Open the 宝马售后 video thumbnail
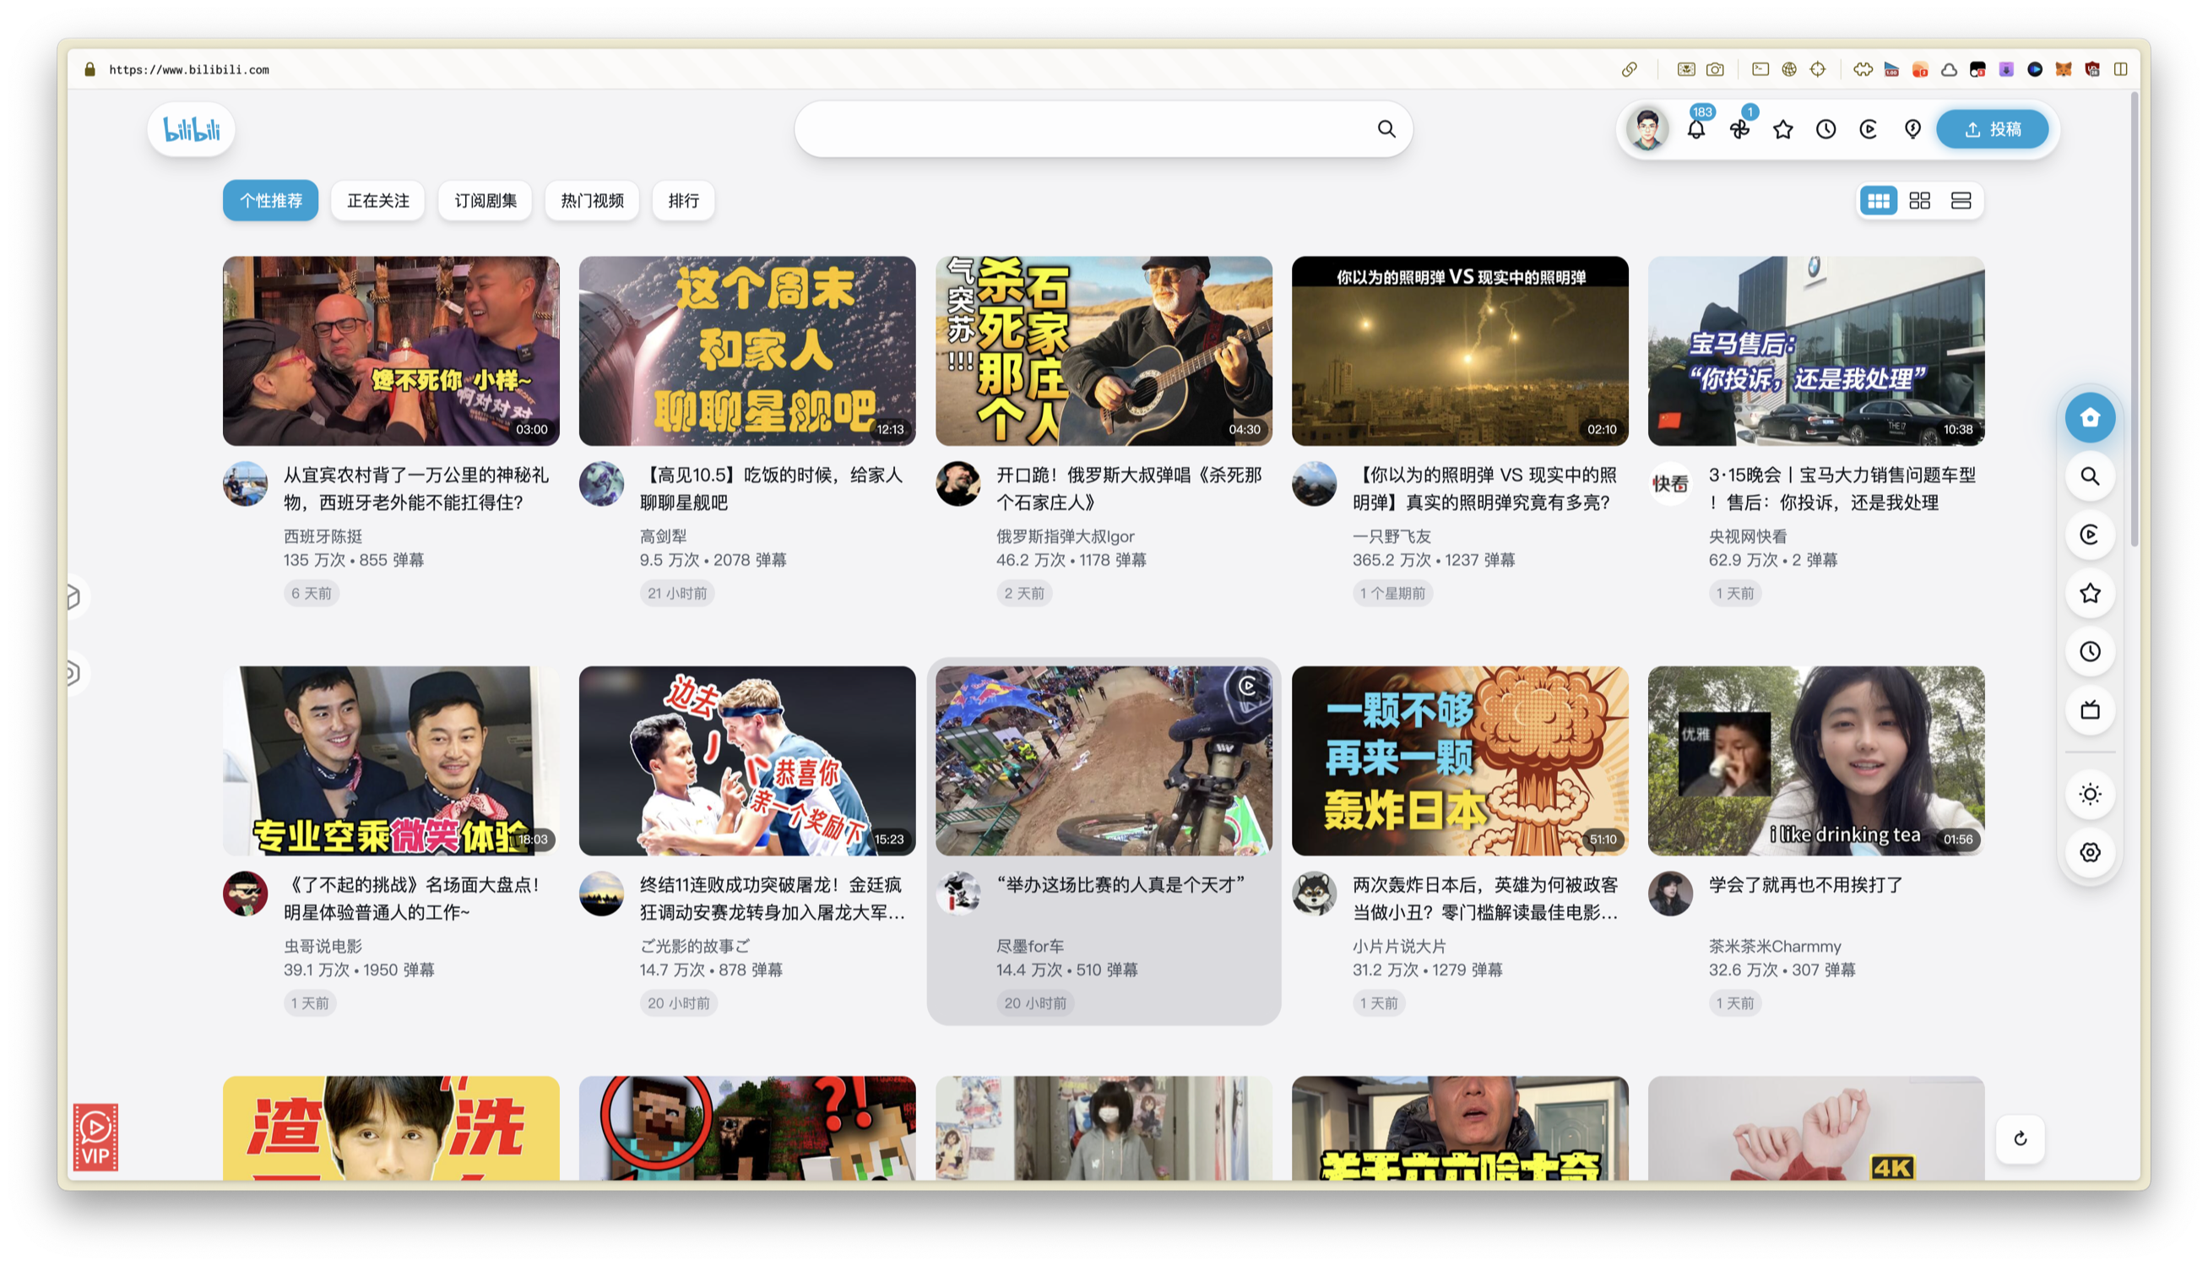The height and width of the screenshot is (1266, 2208). (1815, 350)
